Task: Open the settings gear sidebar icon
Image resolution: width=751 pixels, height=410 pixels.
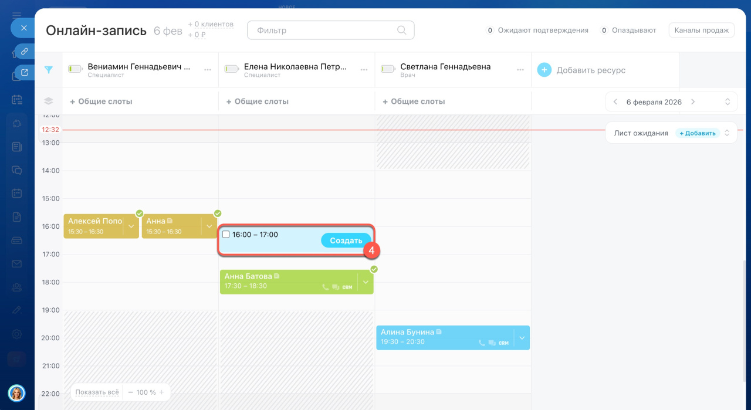Action: point(17,334)
